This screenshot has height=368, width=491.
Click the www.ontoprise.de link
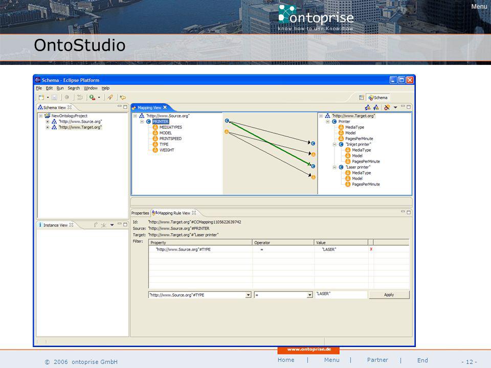click(x=309, y=349)
